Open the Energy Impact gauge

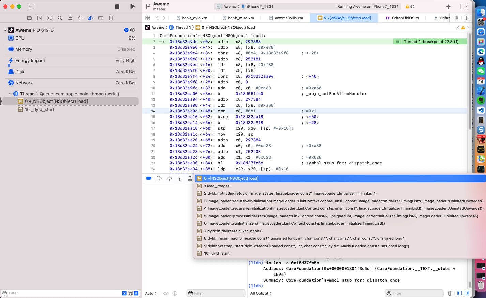tap(71, 61)
